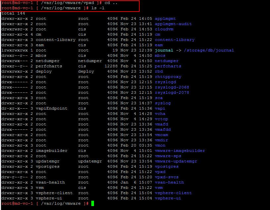Click the green terminal cursor block
The width and height of the screenshot is (270, 210).
[x=93, y=204]
